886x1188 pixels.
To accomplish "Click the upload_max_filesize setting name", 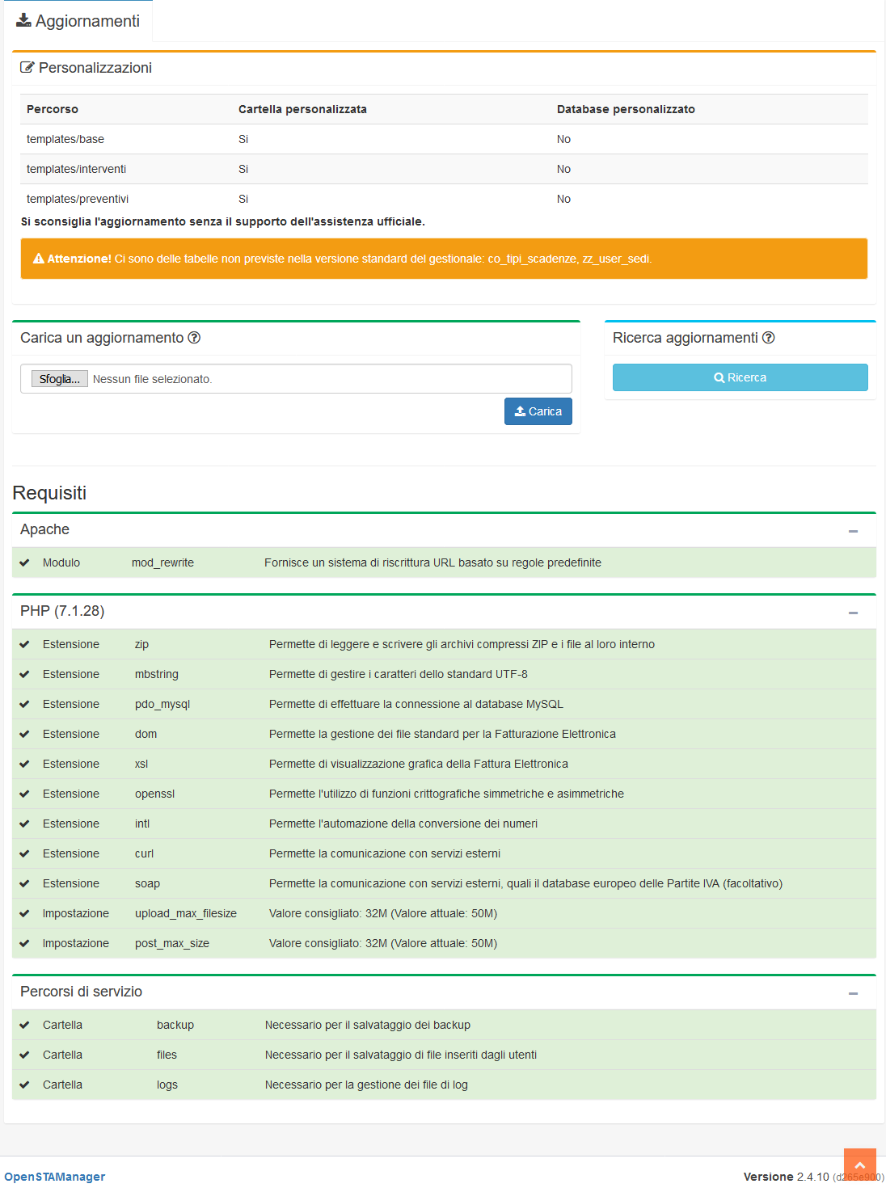I will [186, 913].
